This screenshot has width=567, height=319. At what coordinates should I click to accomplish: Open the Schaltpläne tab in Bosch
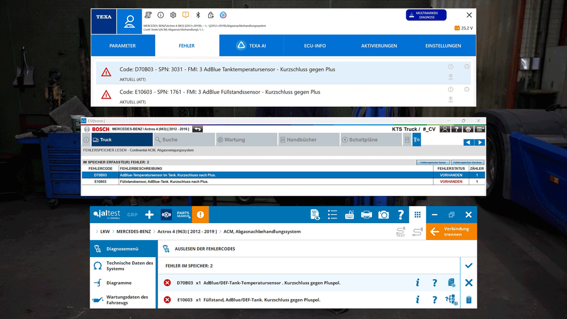point(371,140)
